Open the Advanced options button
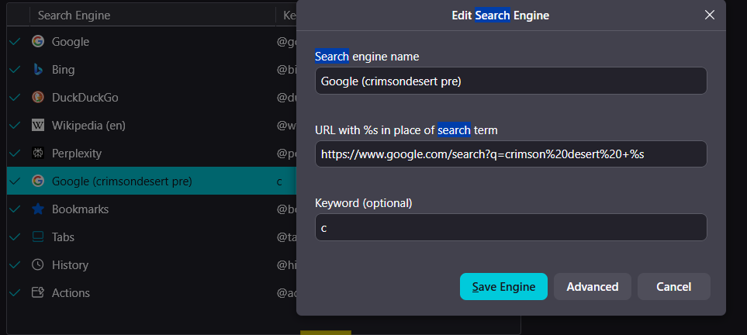 pos(592,286)
